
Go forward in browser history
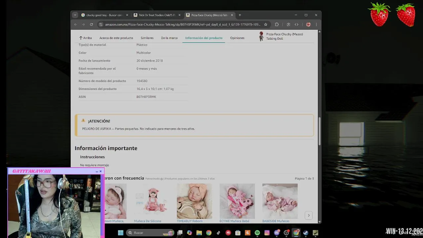tap(83, 24)
